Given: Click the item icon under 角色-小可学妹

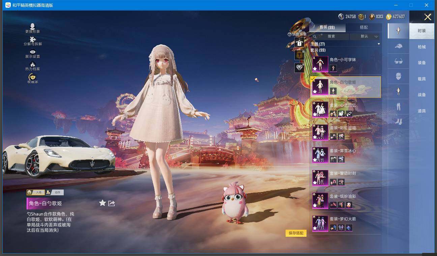Looking at the screenshot, I should coord(333,68).
